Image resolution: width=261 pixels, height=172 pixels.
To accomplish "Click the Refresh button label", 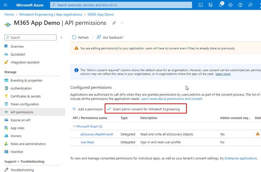I will tap(83, 38).
